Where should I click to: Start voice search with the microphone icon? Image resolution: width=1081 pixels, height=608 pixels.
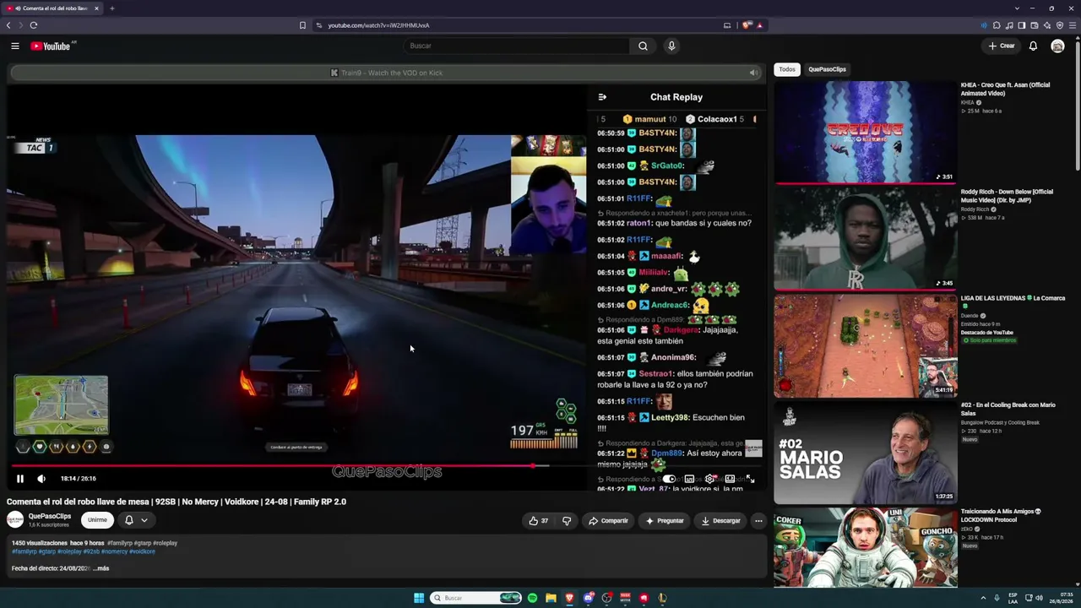(671, 46)
